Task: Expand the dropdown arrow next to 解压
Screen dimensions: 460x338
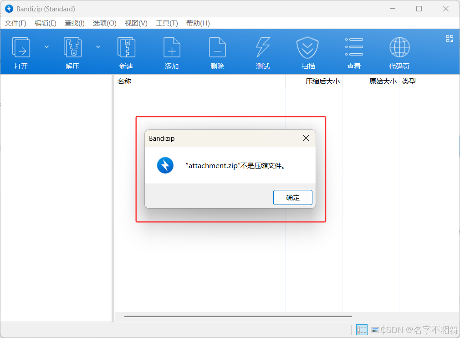Action: coord(98,47)
